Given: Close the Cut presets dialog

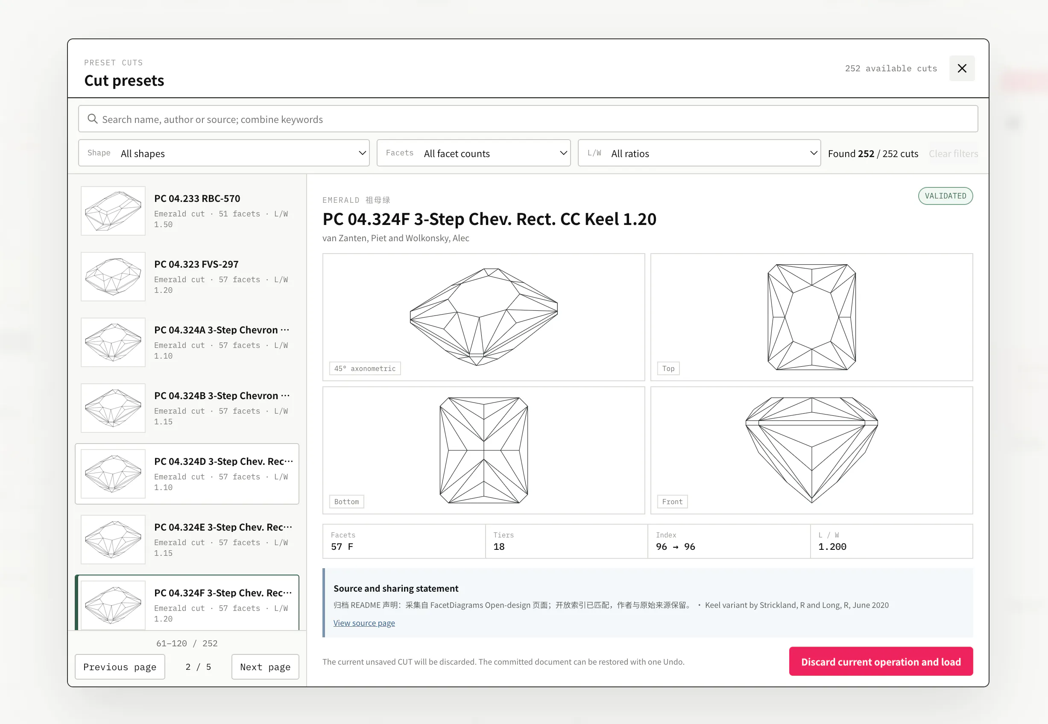Looking at the screenshot, I should [962, 68].
